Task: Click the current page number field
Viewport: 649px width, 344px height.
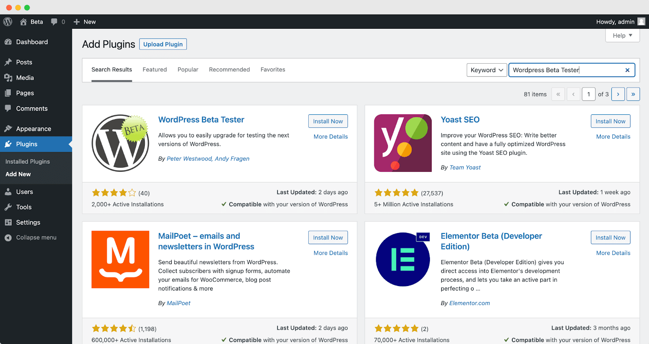Action: coord(589,94)
